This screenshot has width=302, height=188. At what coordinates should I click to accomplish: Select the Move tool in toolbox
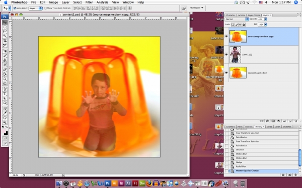tap(5, 22)
